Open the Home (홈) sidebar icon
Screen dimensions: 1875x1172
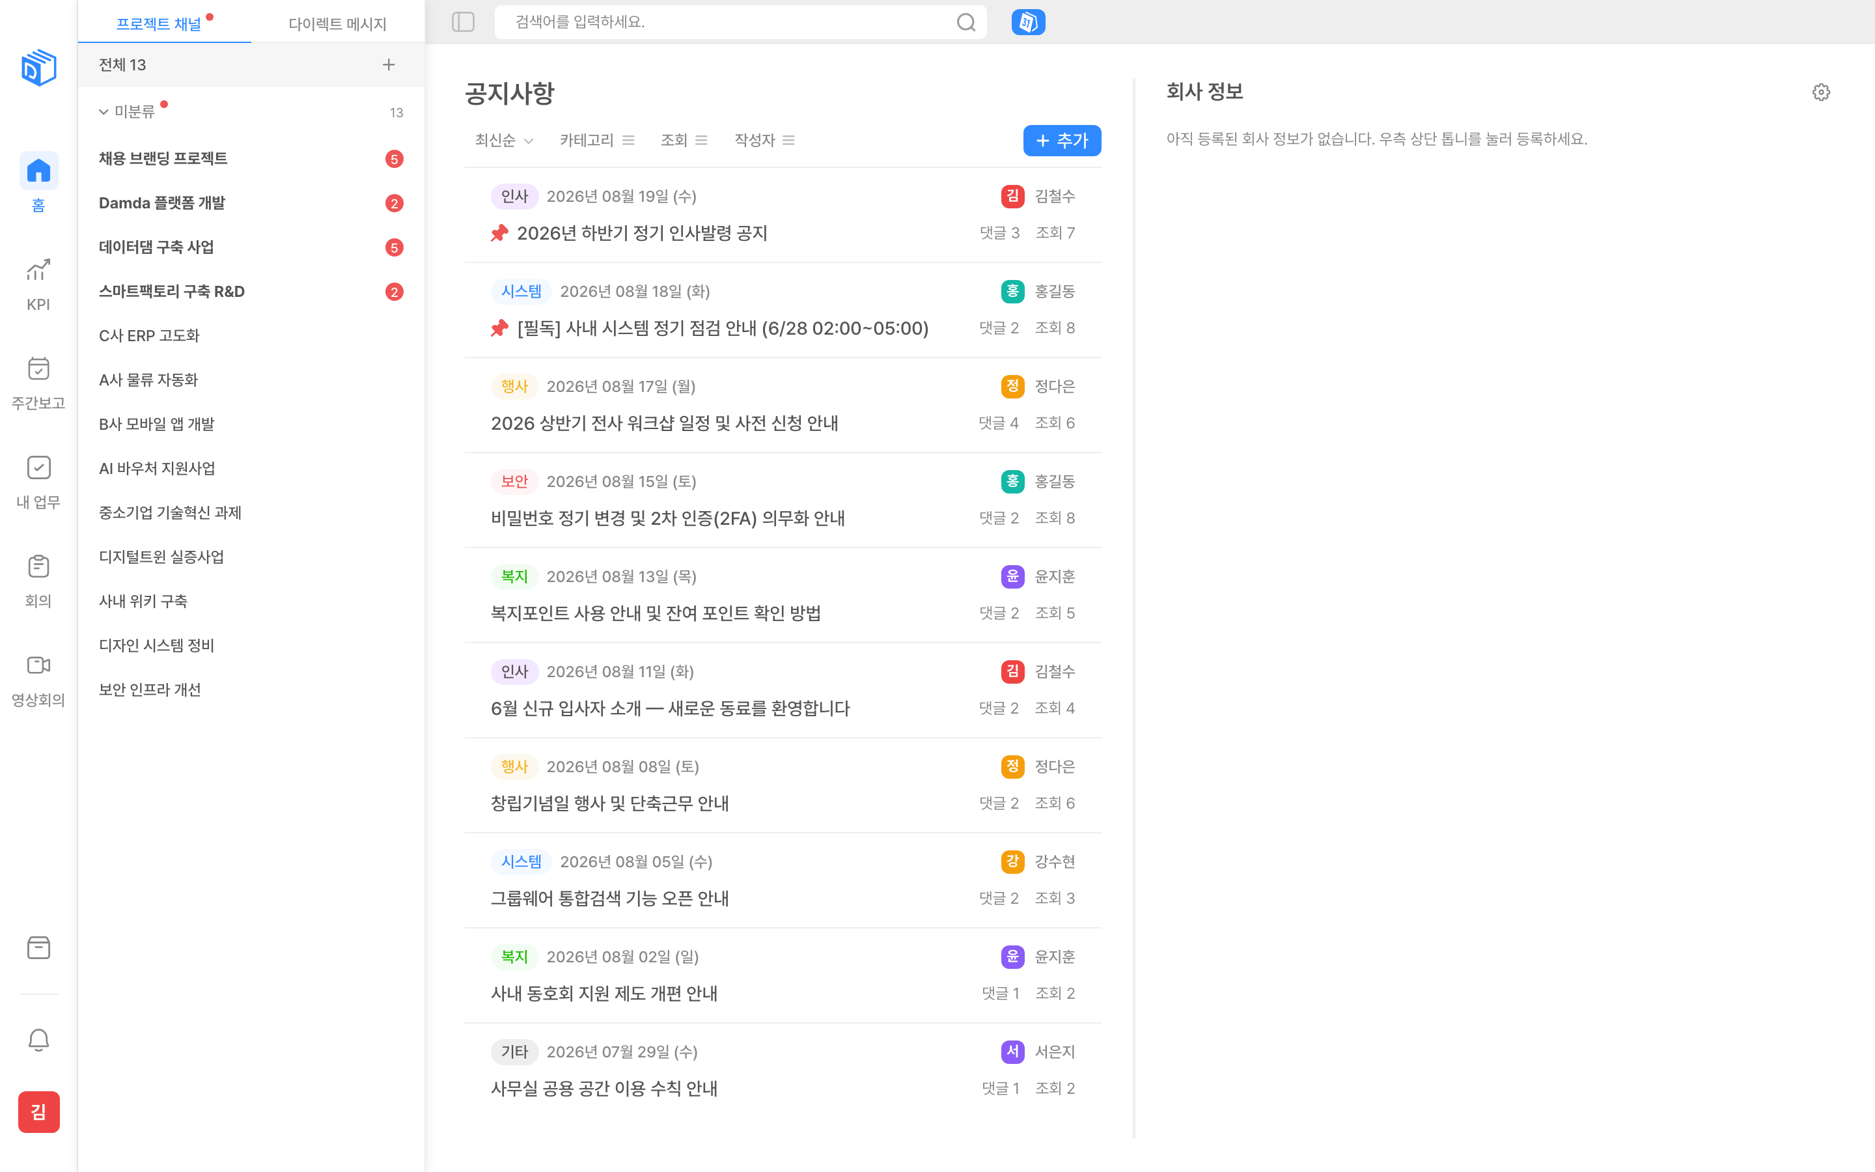click(x=39, y=171)
